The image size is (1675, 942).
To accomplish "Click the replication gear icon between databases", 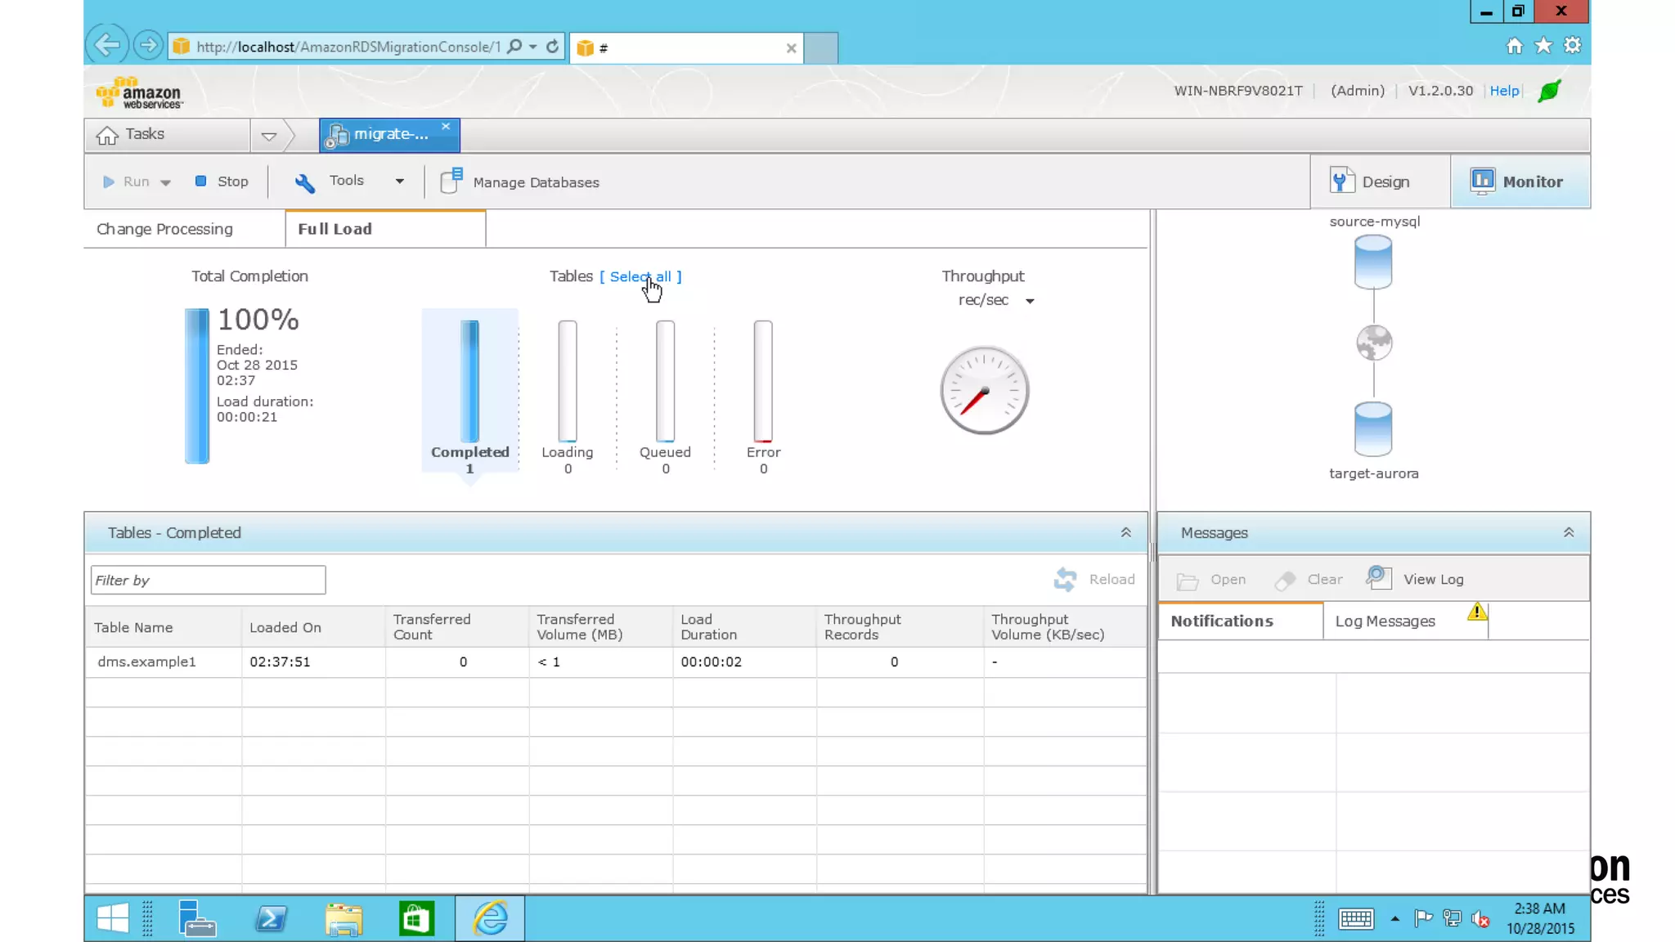I will pos(1373,343).
